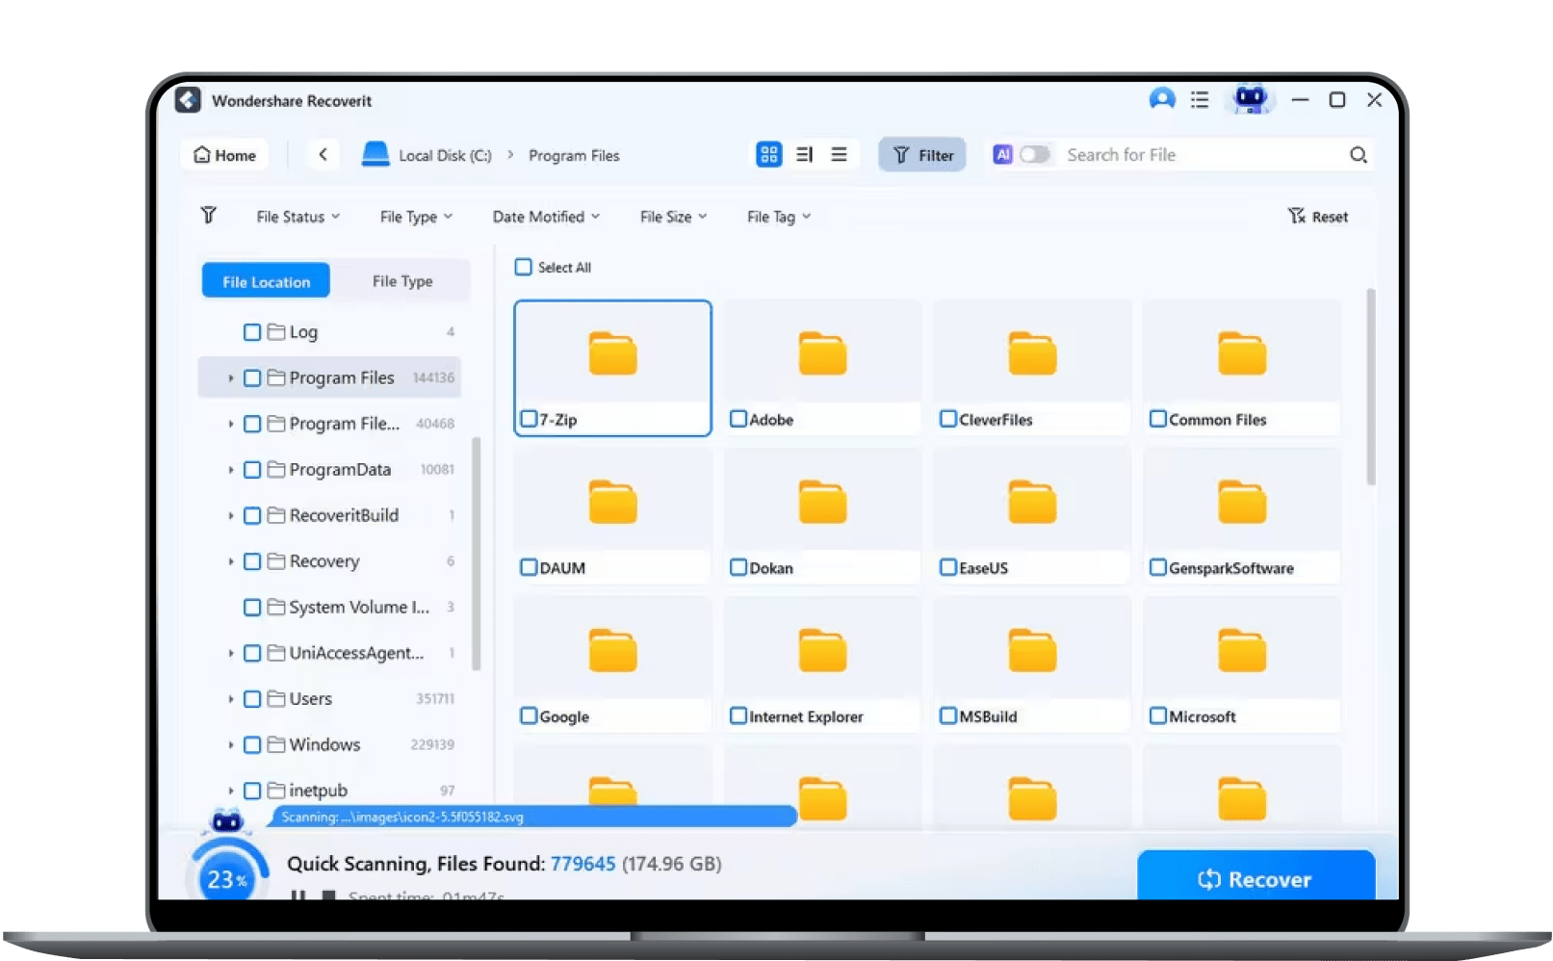Image resolution: width=1553 pixels, height=961 pixels.
Task: Expand the inetpub tree node arrow
Action: [231, 791]
